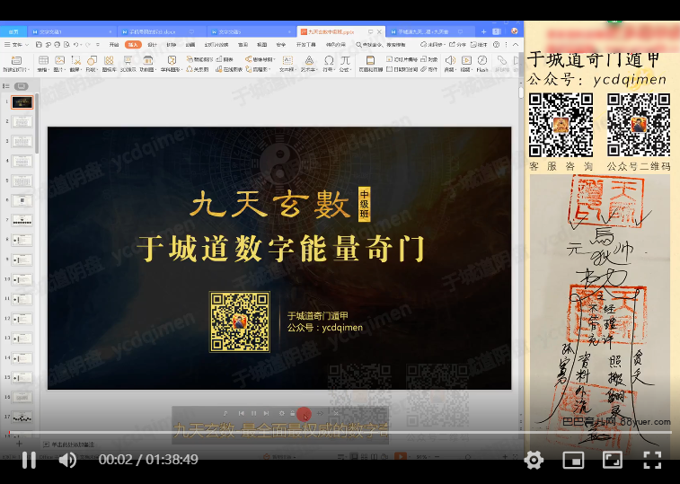Image resolution: width=680 pixels, height=484 pixels.
Task: Select slide 6 thumbnail
Action: (22, 200)
